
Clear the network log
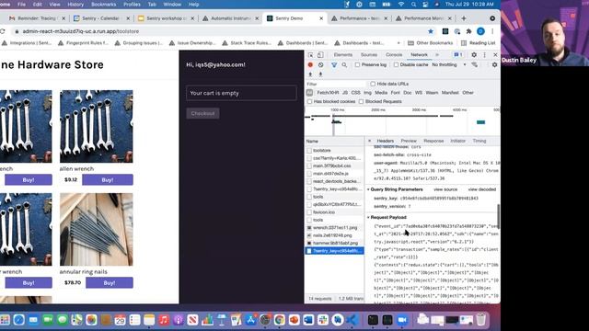[321, 65]
